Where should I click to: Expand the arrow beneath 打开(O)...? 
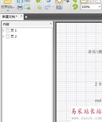[x=8, y=11]
